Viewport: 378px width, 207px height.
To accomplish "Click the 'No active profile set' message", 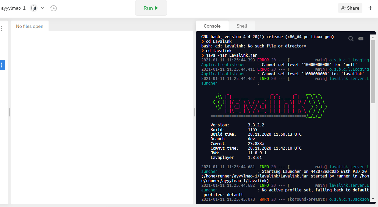I will [x=315, y=190].
